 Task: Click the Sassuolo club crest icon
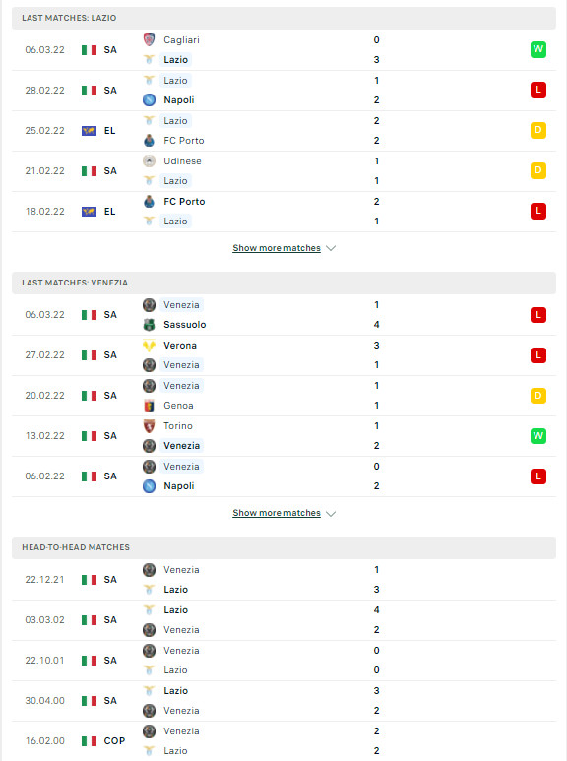149,325
